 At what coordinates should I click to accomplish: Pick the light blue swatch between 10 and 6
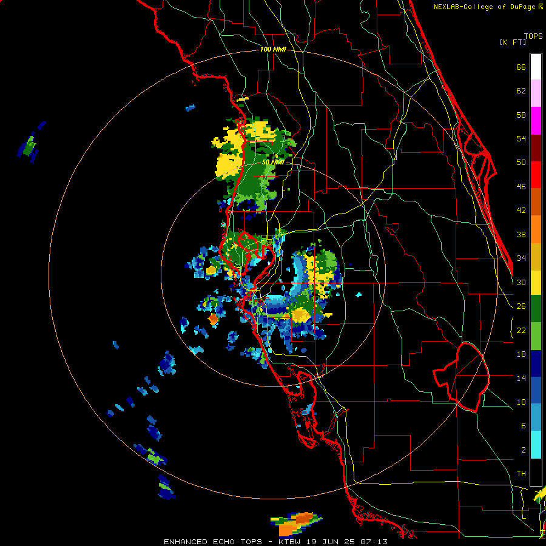click(x=536, y=417)
